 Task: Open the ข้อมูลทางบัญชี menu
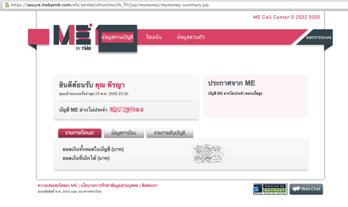tap(117, 37)
